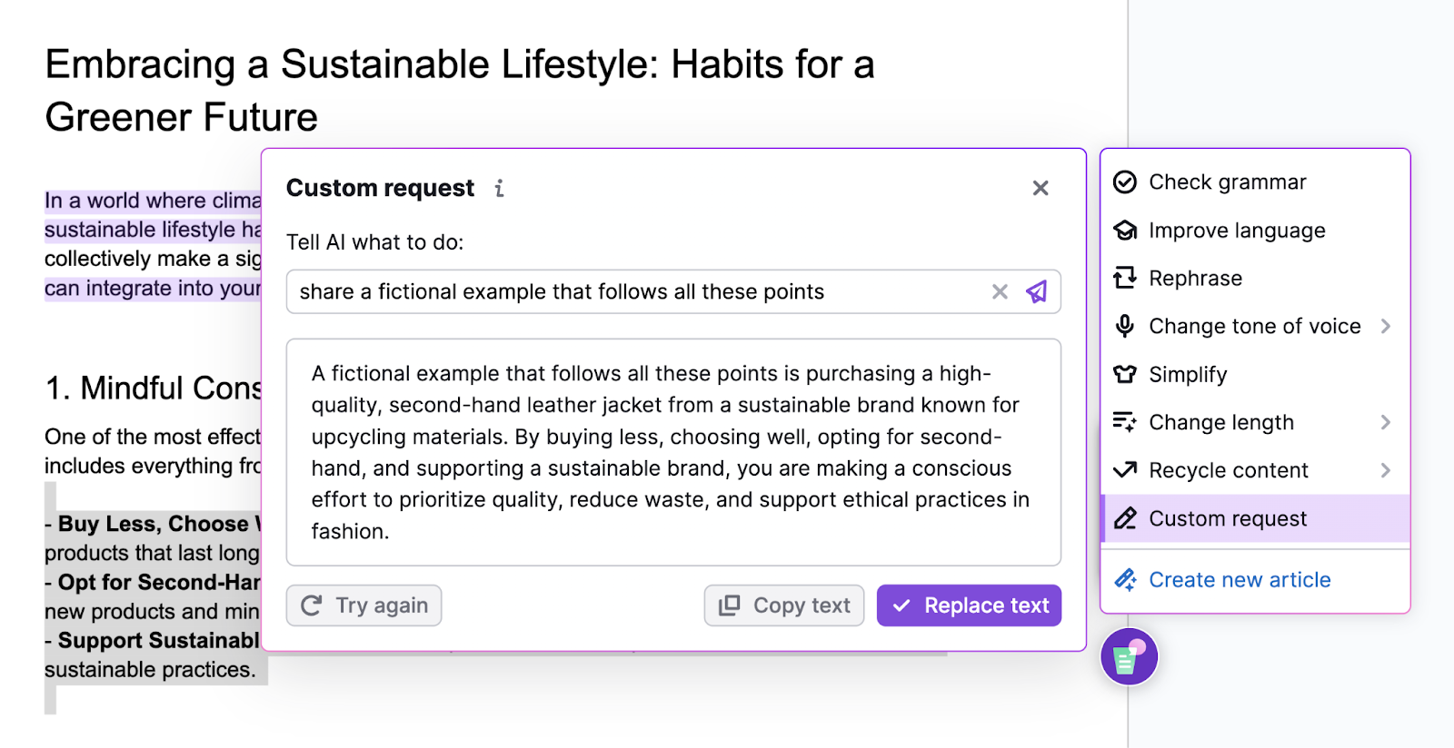Open Create new article link
1454x748 pixels.
pos(1240,579)
